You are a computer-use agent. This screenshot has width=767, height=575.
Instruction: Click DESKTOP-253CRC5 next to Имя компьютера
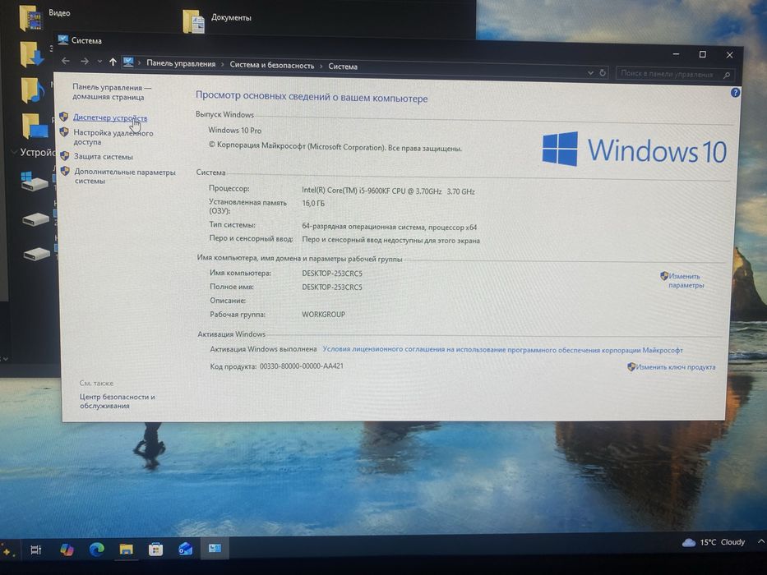click(x=332, y=274)
